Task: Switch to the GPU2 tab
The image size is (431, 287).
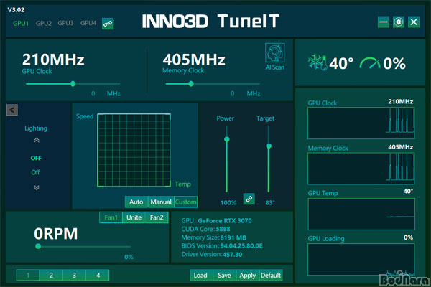Action: point(44,24)
